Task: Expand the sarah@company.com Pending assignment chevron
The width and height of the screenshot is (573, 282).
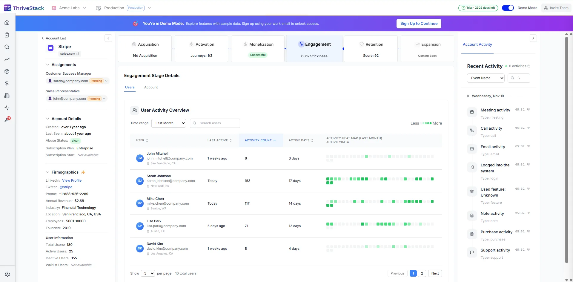Action: [107, 81]
